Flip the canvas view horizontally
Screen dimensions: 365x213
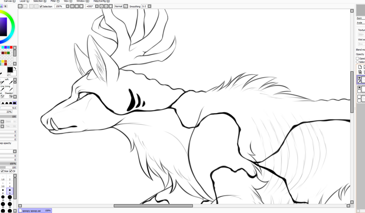point(126,6)
